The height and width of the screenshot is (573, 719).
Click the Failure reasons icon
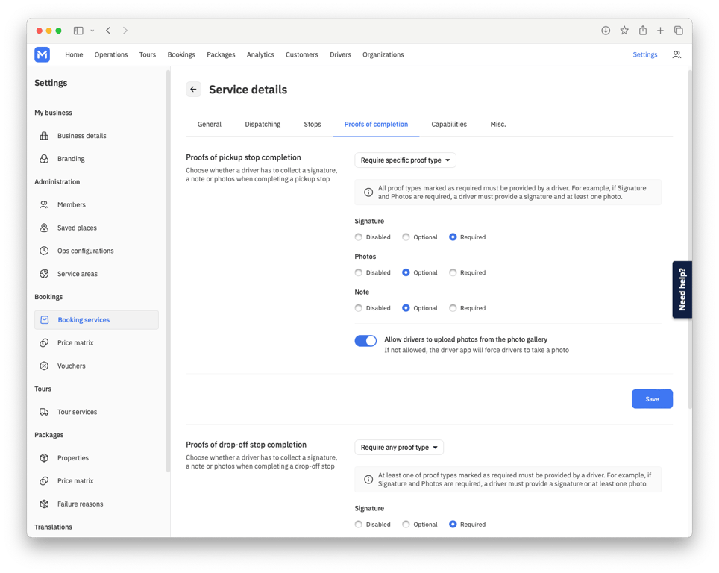[44, 504]
